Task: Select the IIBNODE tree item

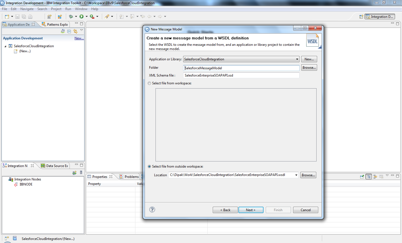Action: pyautogui.click(x=26, y=184)
